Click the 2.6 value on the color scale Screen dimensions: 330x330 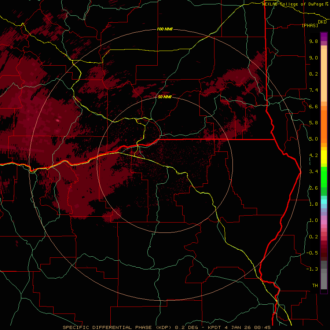(313, 188)
